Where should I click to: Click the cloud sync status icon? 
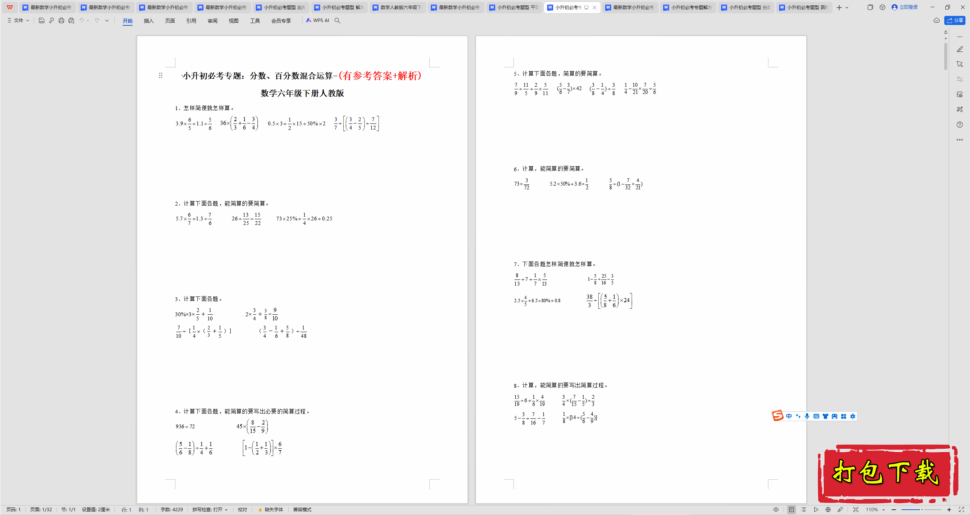(937, 20)
